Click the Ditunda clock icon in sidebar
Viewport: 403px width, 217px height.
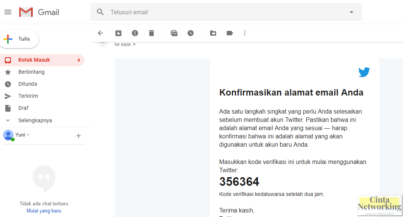8,84
